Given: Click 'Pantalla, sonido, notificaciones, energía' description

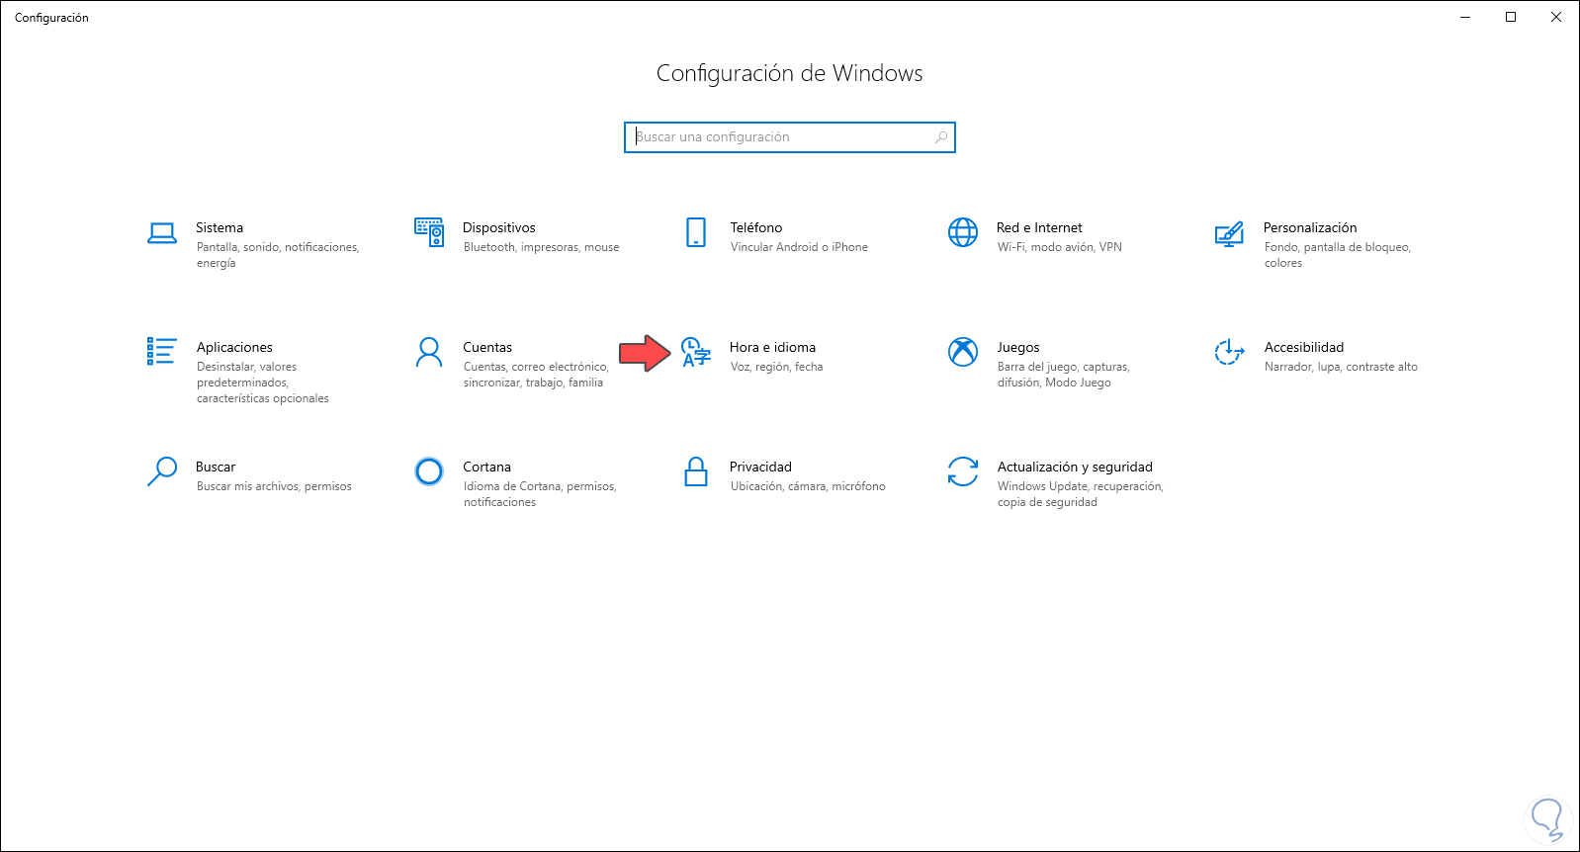Looking at the screenshot, I should click(278, 255).
